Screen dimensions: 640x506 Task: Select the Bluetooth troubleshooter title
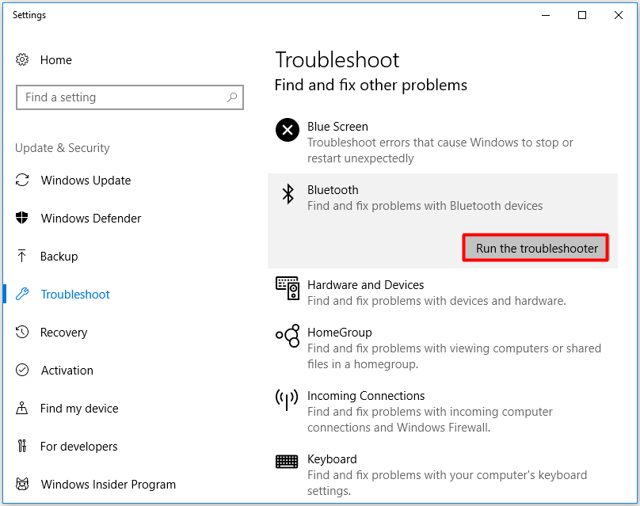[x=333, y=190]
